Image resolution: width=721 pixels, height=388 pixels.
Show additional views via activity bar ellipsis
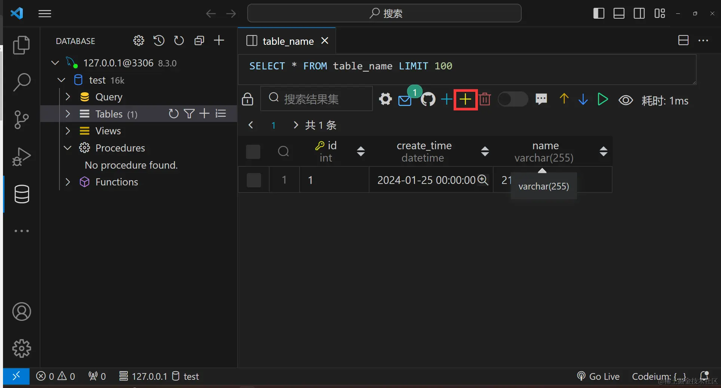coord(21,231)
